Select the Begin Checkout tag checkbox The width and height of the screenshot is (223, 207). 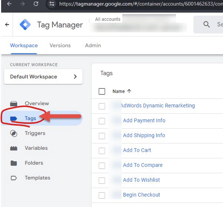point(102,195)
